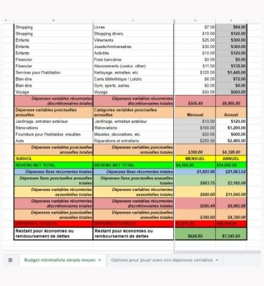Screen dimensions: 264x286
Task: Open Budget minimaliste simple moyen tab dropdown
Action: coord(99,260)
